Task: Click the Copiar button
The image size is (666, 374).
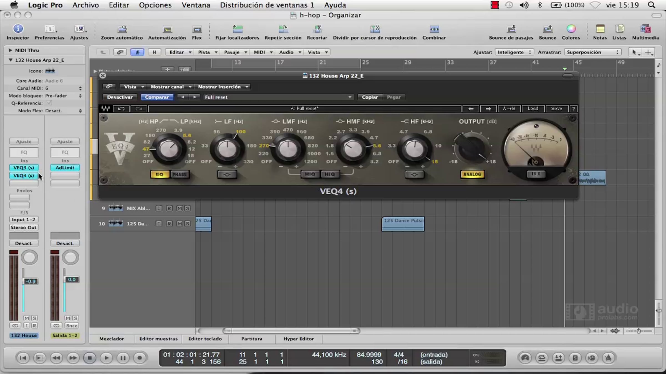Action: (x=370, y=97)
